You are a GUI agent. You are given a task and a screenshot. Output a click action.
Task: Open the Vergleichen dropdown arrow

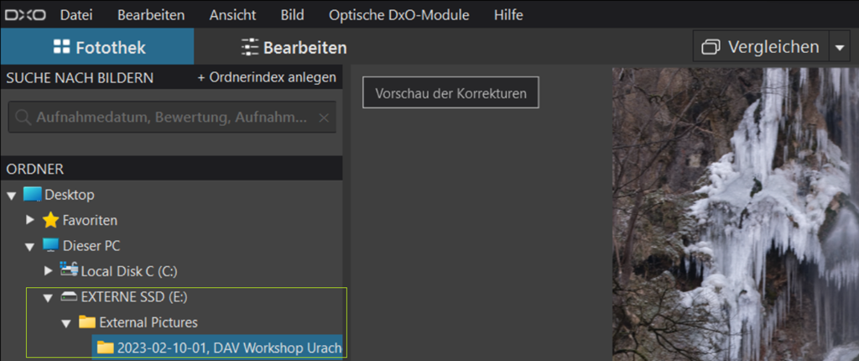pyautogui.click(x=841, y=48)
